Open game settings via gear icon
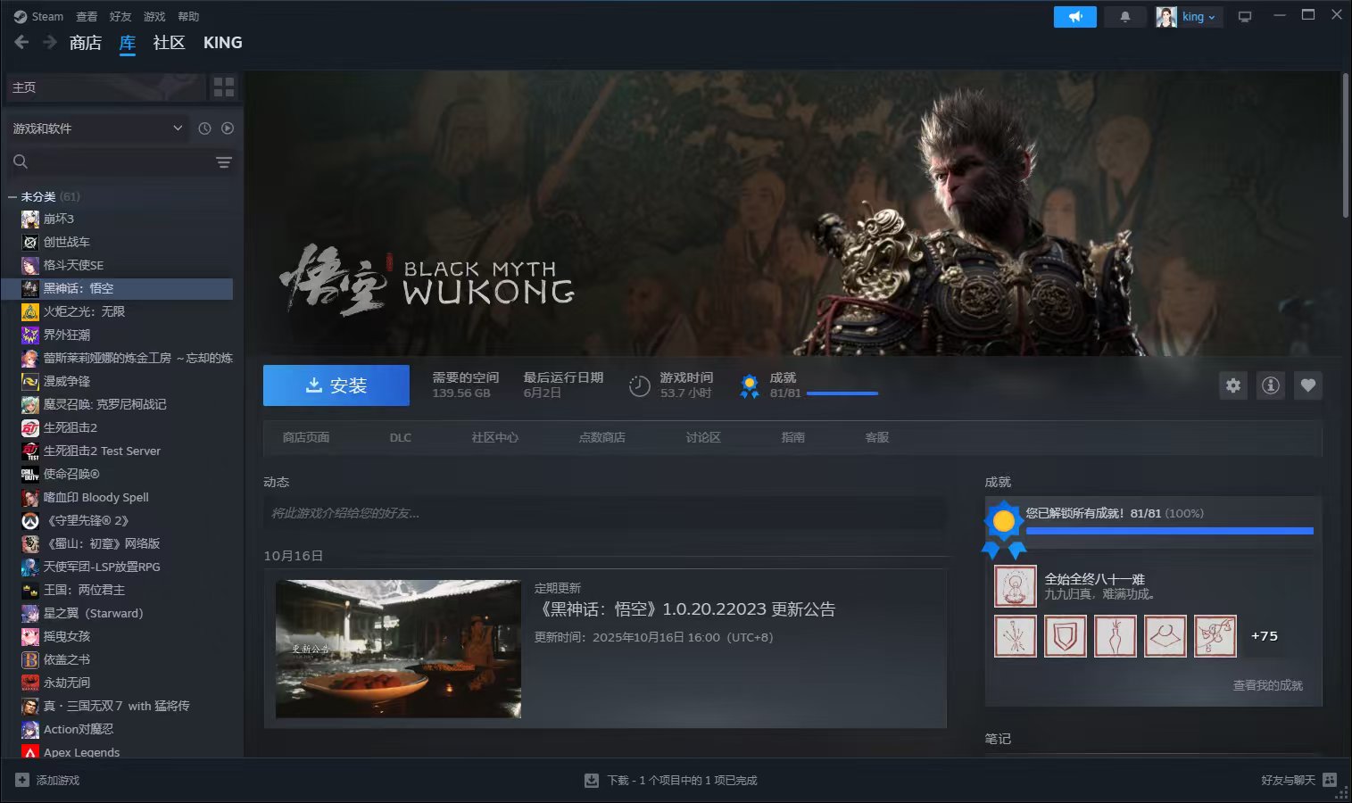This screenshot has height=803, width=1352. coord(1232,385)
